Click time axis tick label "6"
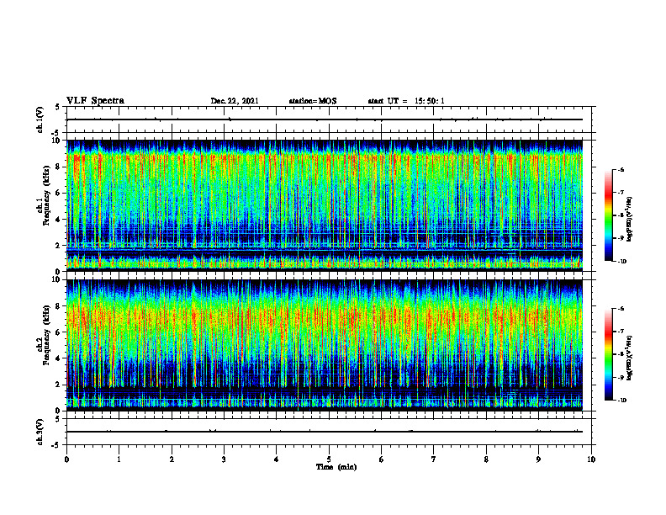Image resolution: width=666 pixels, height=515 pixels. point(382,459)
